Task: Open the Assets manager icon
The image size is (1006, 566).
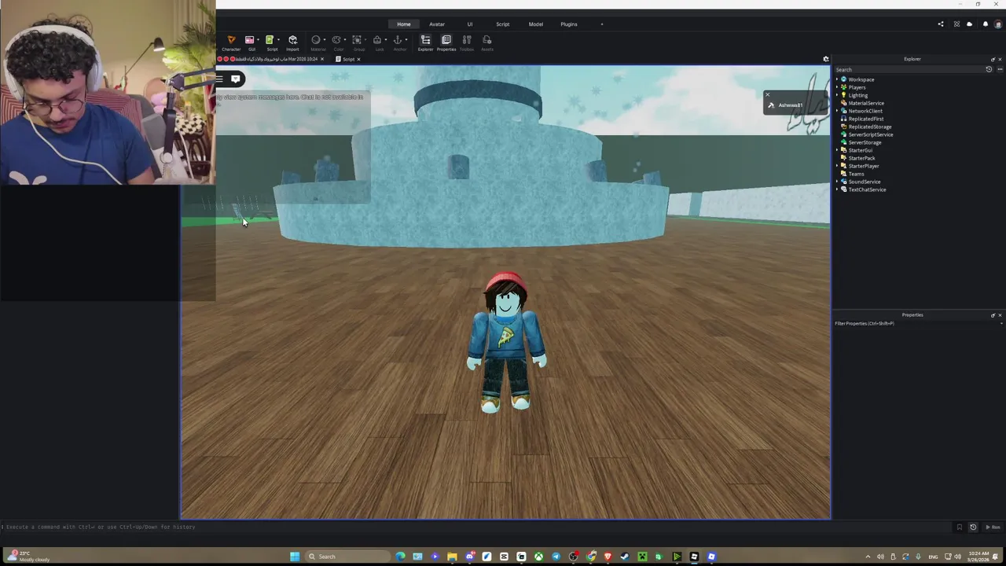Action: [x=487, y=40]
